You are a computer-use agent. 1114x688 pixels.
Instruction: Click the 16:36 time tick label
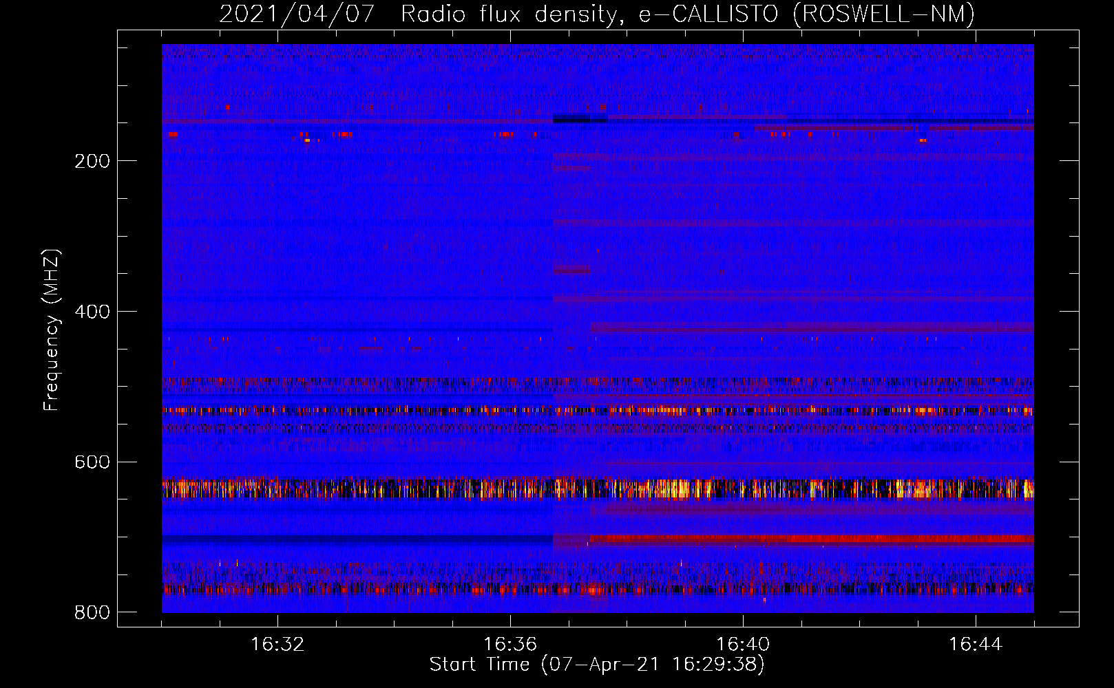[510, 645]
